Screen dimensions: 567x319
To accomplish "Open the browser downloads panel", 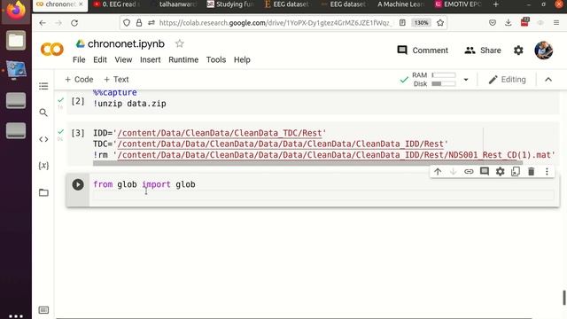I will point(508,22).
